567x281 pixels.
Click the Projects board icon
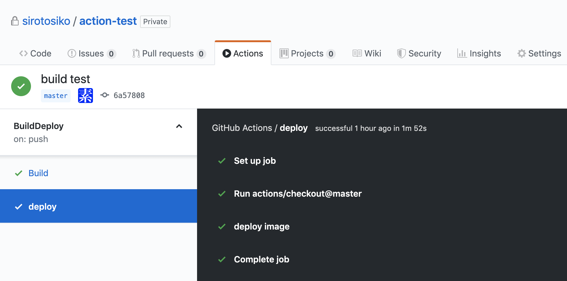pos(284,53)
